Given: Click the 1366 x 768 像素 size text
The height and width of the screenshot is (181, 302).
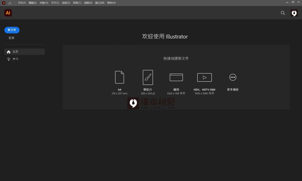Looking at the screenshot, I should pyautogui.click(x=176, y=93).
